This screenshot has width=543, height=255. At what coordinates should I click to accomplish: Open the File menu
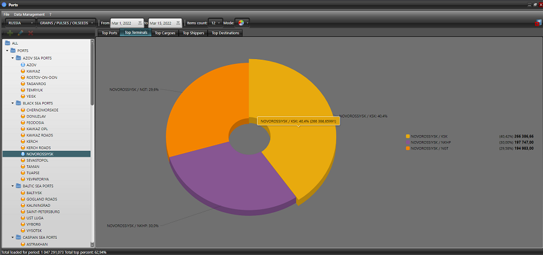(6, 14)
